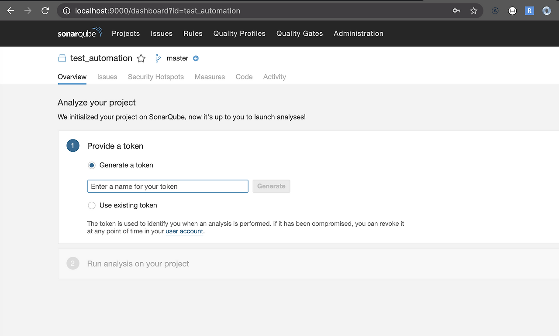The image size is (559, 336).
Task: Click the add branch plus icon
Action: coord(196,58)
